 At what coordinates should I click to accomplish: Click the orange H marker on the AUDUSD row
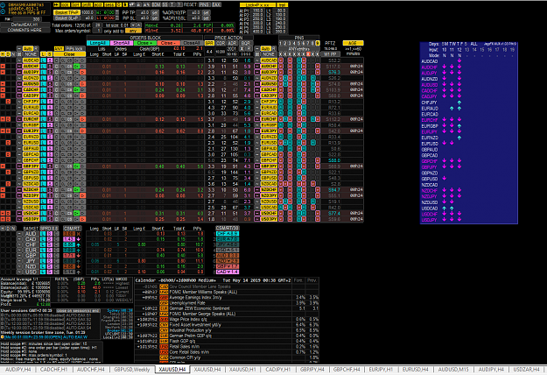click(3, 84)
